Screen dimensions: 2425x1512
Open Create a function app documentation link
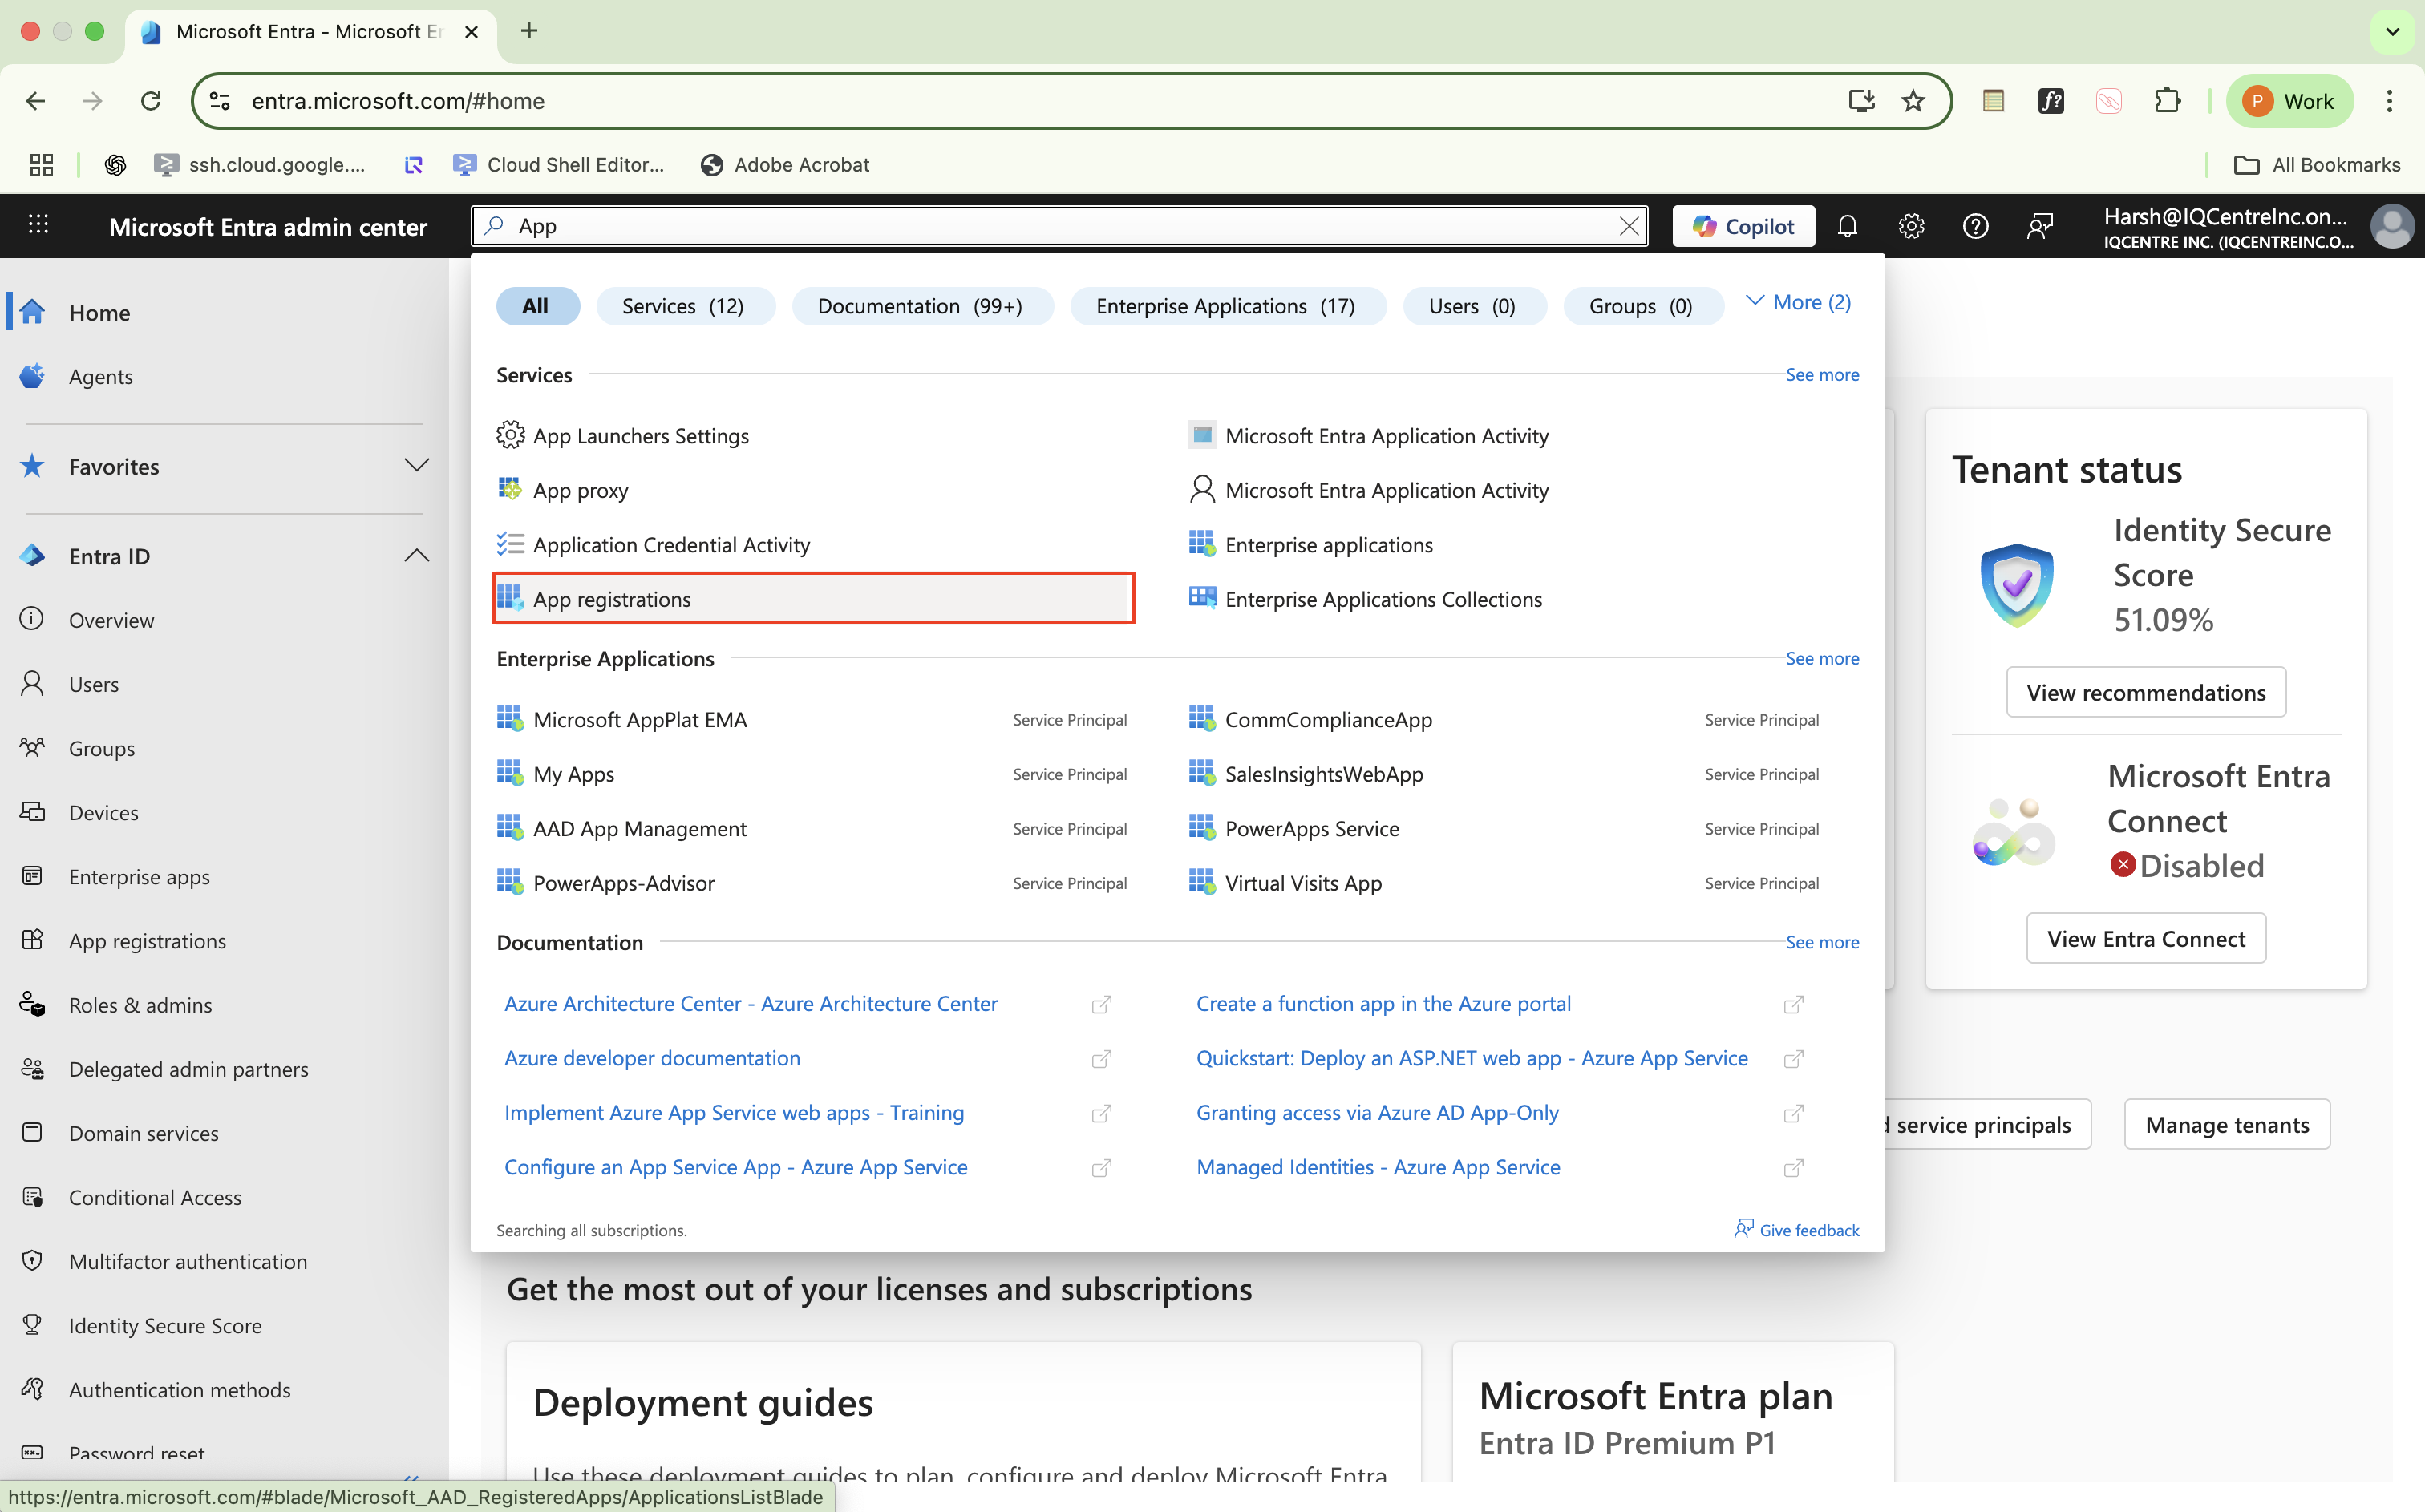click(x=1383, y=1003)
